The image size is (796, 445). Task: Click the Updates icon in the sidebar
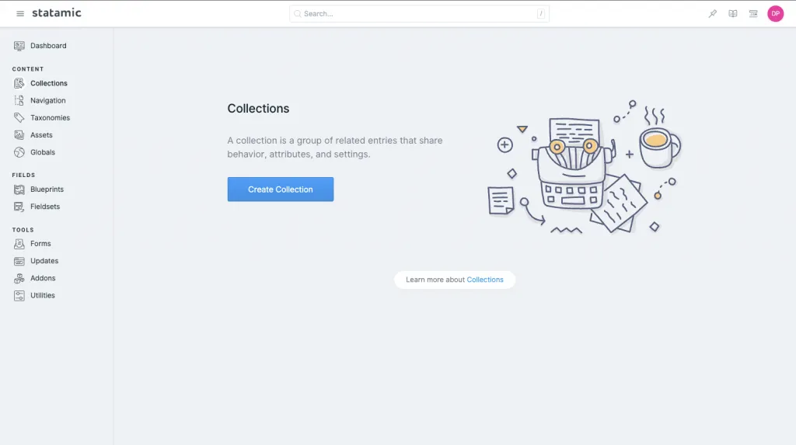19,261
